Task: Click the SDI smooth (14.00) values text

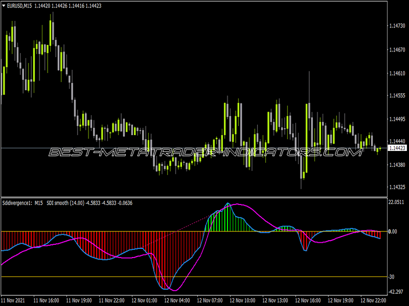Action: (x=89, y=203)
